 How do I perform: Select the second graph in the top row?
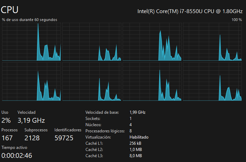(92, 42)
